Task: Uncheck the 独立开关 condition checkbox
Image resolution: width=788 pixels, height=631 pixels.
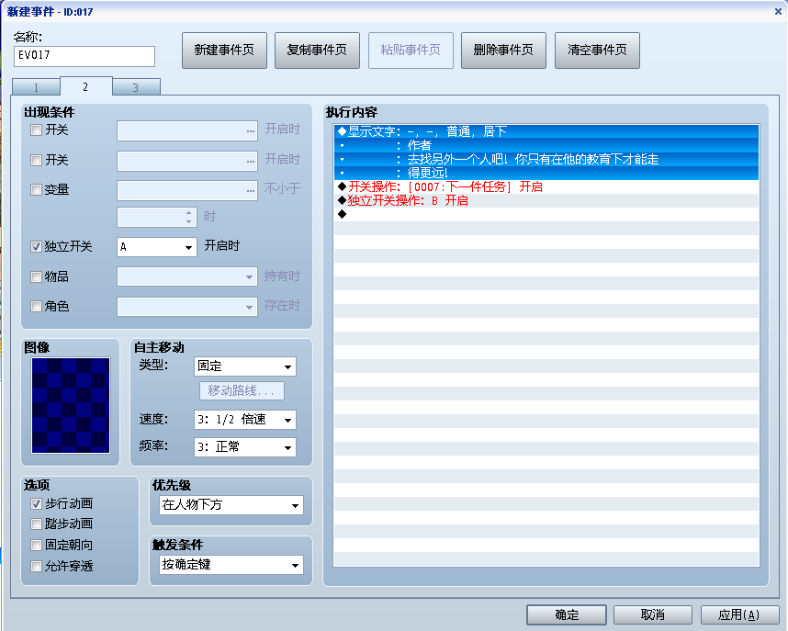Action: point(36,246)
